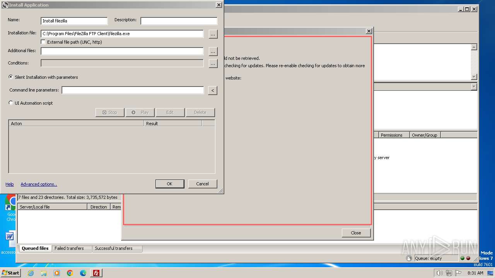Open the network tray icon

click(x=449, y=273)
